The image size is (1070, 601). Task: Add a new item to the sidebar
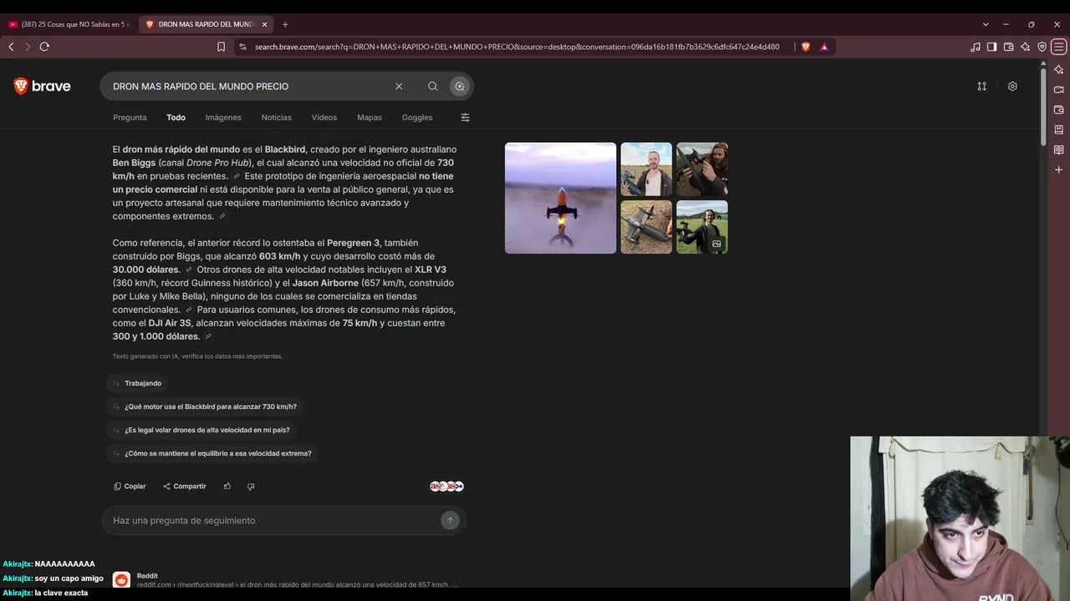click(x=1058, y=169)
